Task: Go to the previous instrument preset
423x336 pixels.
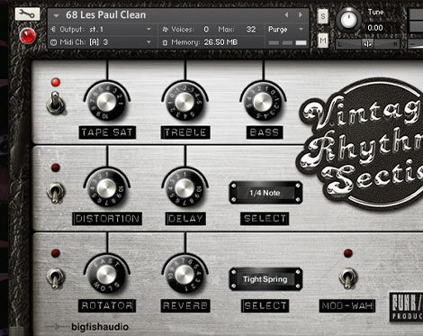Action: 286,14
